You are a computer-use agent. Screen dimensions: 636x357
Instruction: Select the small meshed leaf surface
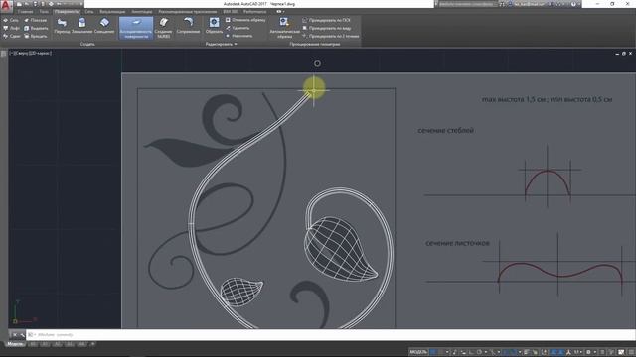(241, 292)
